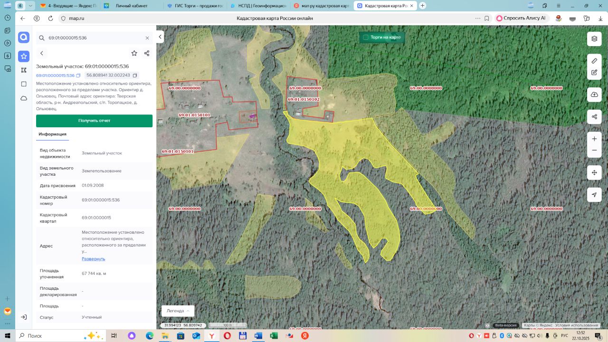
Task: Share the land parcel via share icon
Action: 147,53
